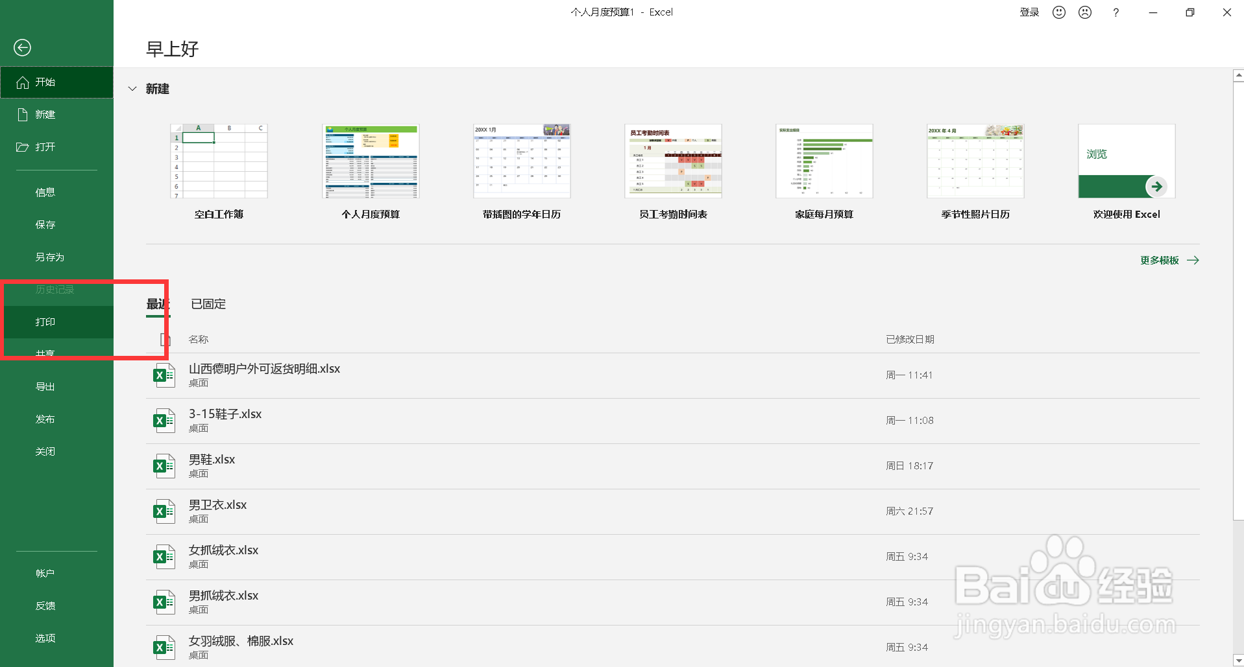Click the vertical scrollbar thumb
This screenshot has width=1244, height=667.
click(x=1238, y=301)
